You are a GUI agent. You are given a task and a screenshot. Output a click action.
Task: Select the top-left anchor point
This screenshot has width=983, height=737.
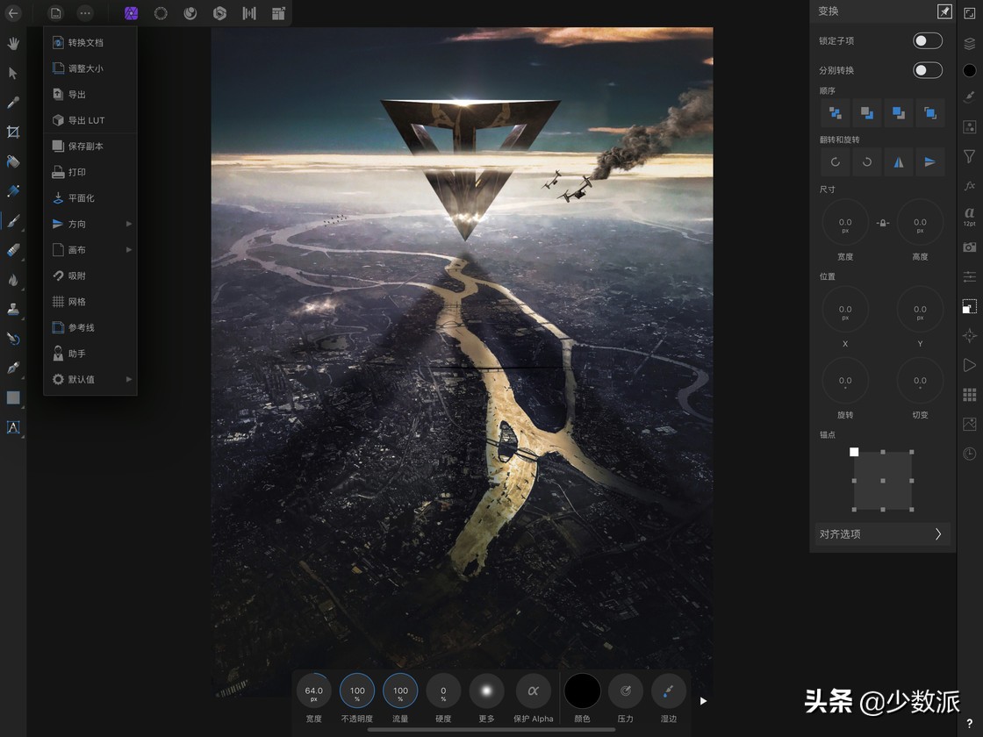pos(854,452)
